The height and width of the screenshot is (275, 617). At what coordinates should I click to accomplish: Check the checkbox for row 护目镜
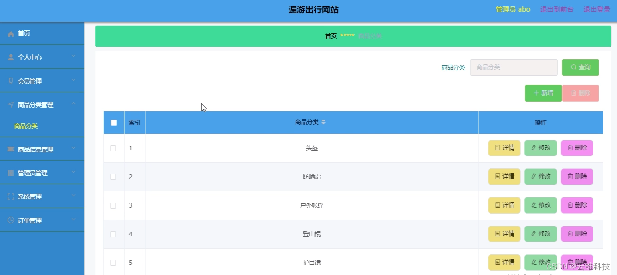114,263
